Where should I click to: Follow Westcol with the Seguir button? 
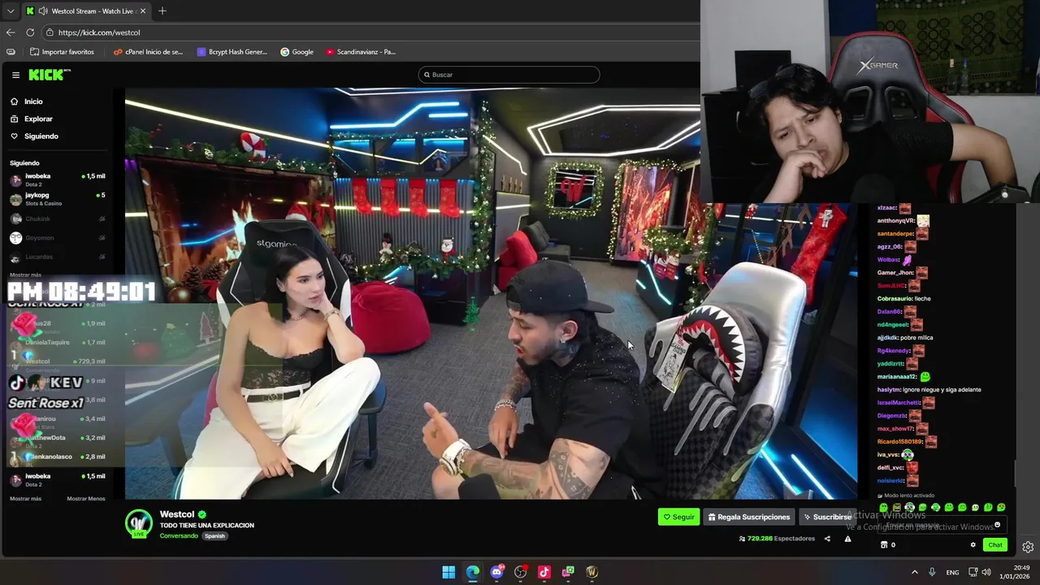(x=678, y=517)
